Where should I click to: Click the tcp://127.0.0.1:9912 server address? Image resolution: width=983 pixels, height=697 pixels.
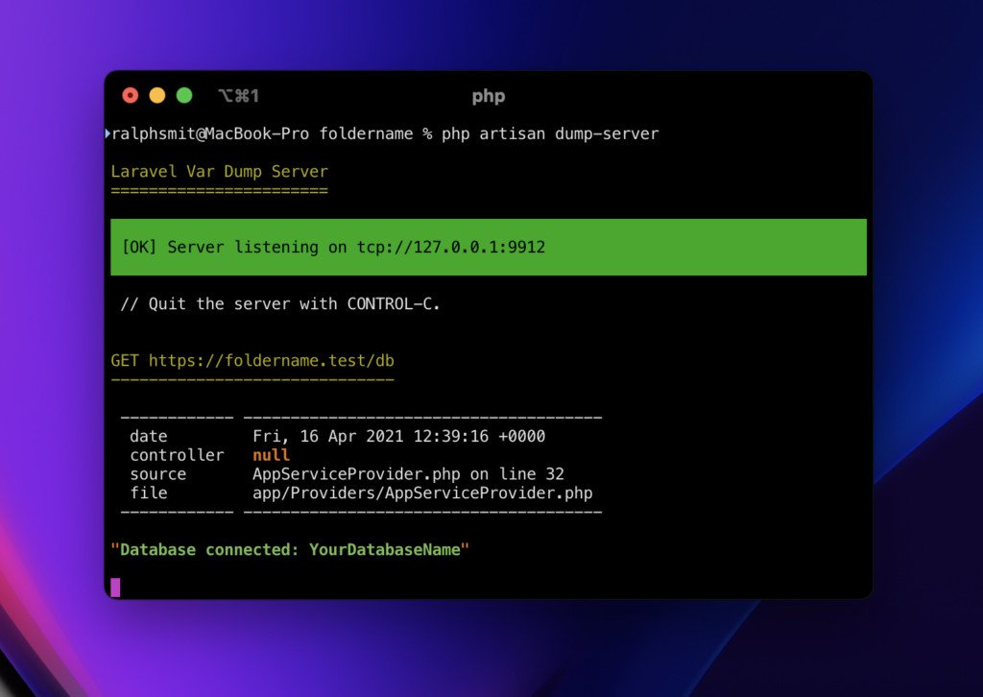pyautogui.click(x=448, y=247)
